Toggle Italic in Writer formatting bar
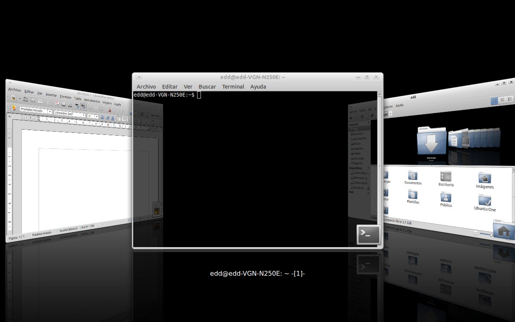The height and width of the screenshot is (322, 515). coord(107,118)
